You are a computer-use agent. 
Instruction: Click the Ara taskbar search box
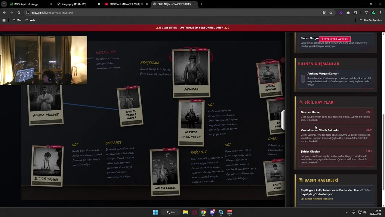171,212
